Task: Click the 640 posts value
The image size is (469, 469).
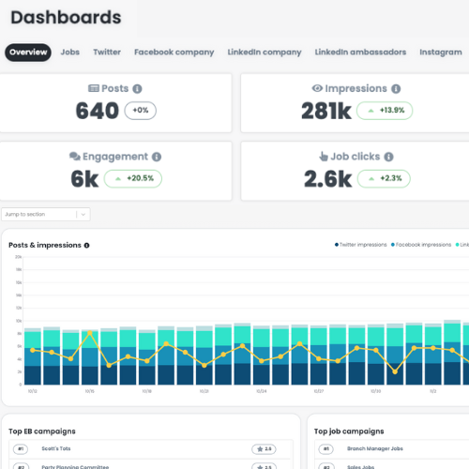Action: tap(98, 111)
